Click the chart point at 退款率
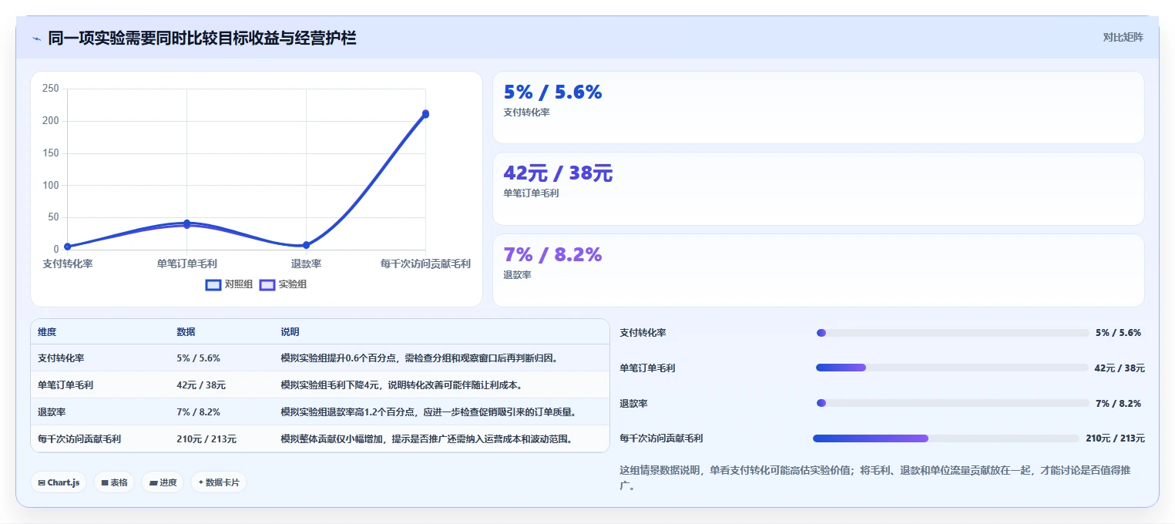 click(x=306, y=245)
